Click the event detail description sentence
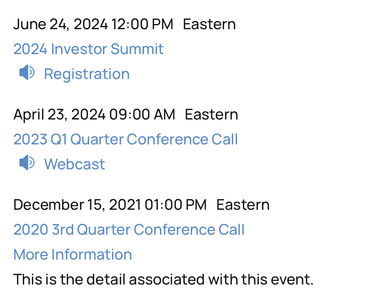 point(163,279)
